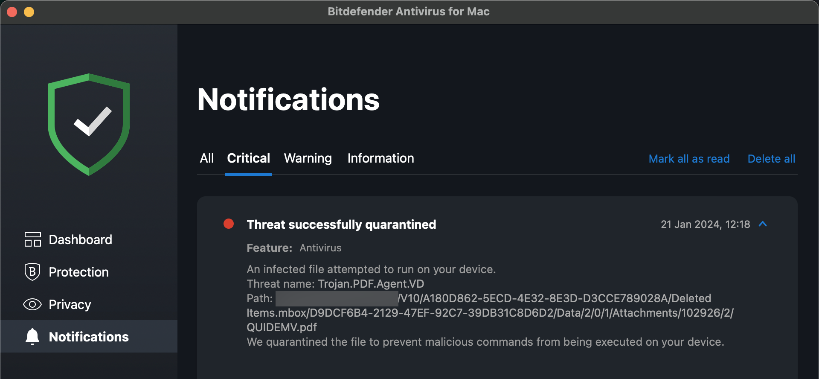Switch to the All notifications tab

[207, 158]
